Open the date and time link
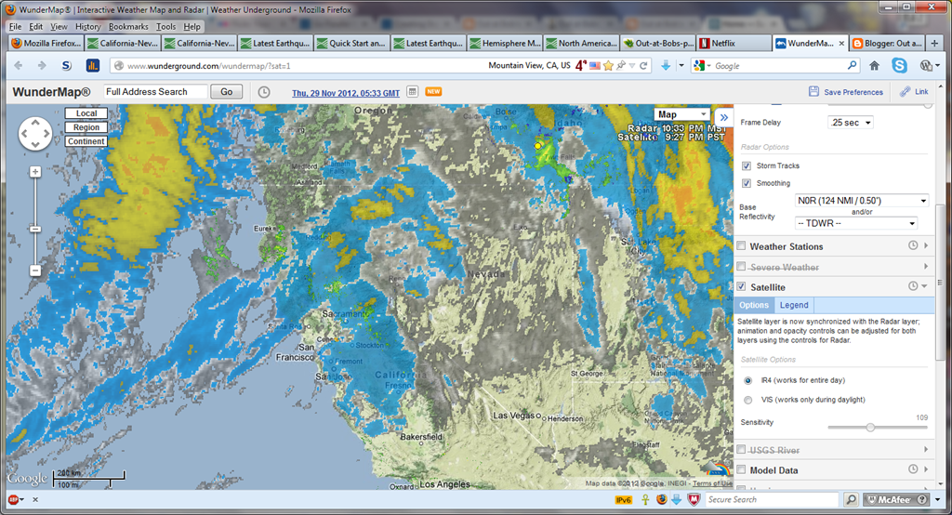The height and width of the screenshot is (515, 952). pyautogui.click(x=346, y=93)
